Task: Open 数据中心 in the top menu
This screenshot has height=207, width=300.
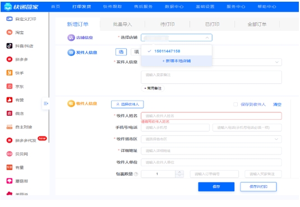Action: pos(174,7)
